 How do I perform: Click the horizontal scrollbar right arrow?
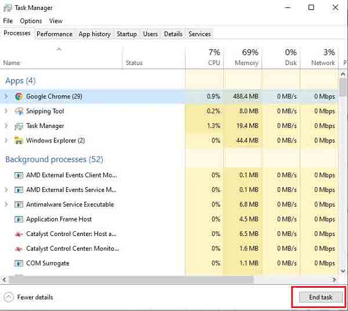click(334, 280)
